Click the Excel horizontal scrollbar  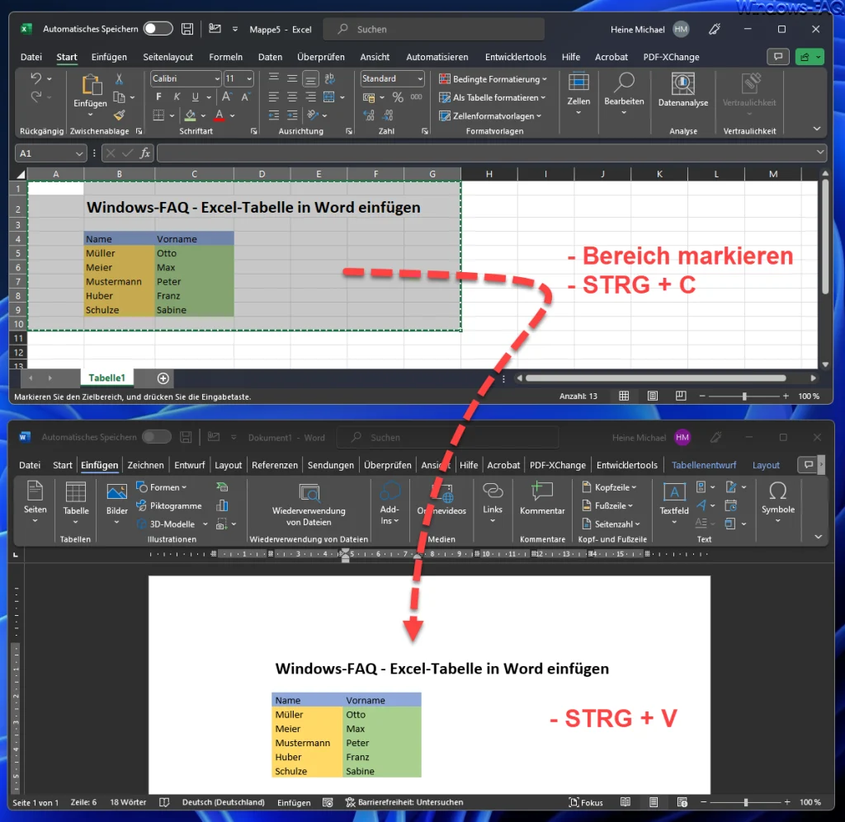[x=655, y=378]
